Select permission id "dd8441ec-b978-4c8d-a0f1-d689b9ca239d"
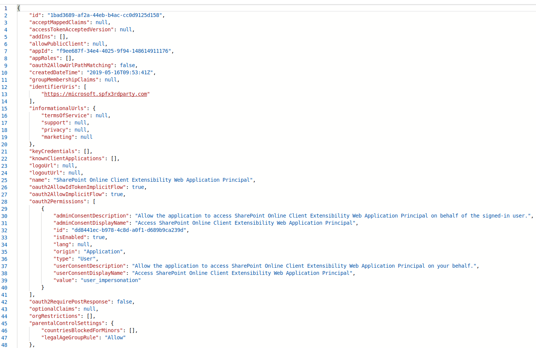This screenshot has width=536, height=348. pos(129,230)
